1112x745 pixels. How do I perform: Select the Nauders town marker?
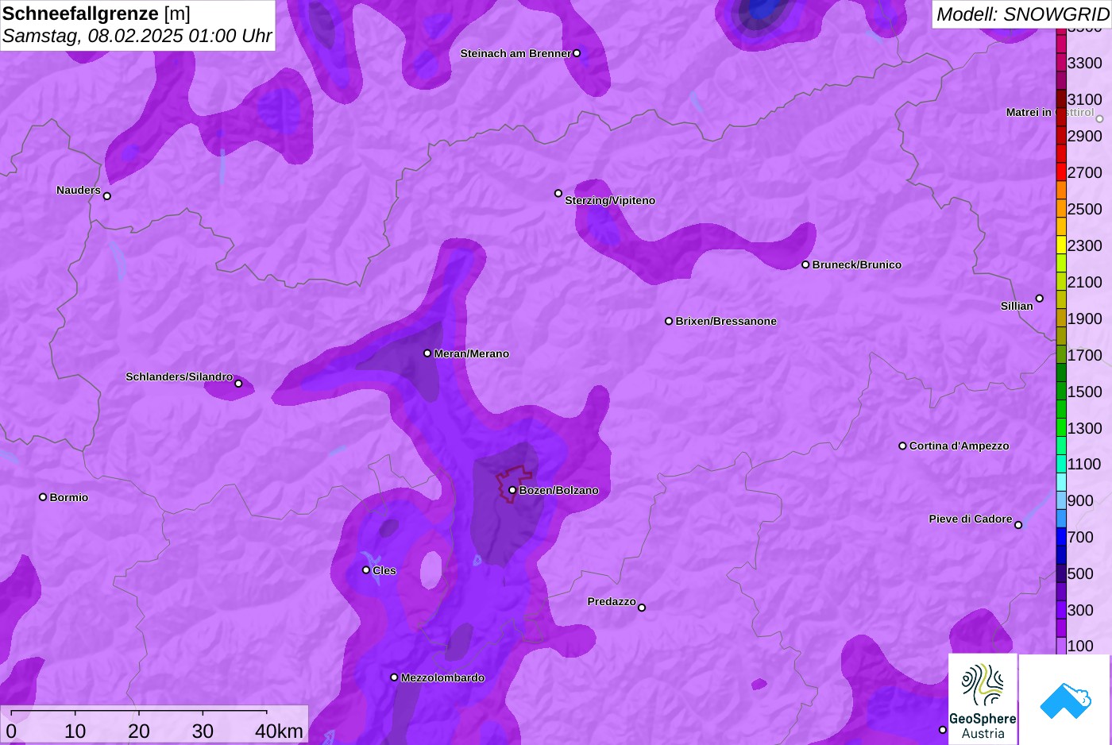(107, 196)
